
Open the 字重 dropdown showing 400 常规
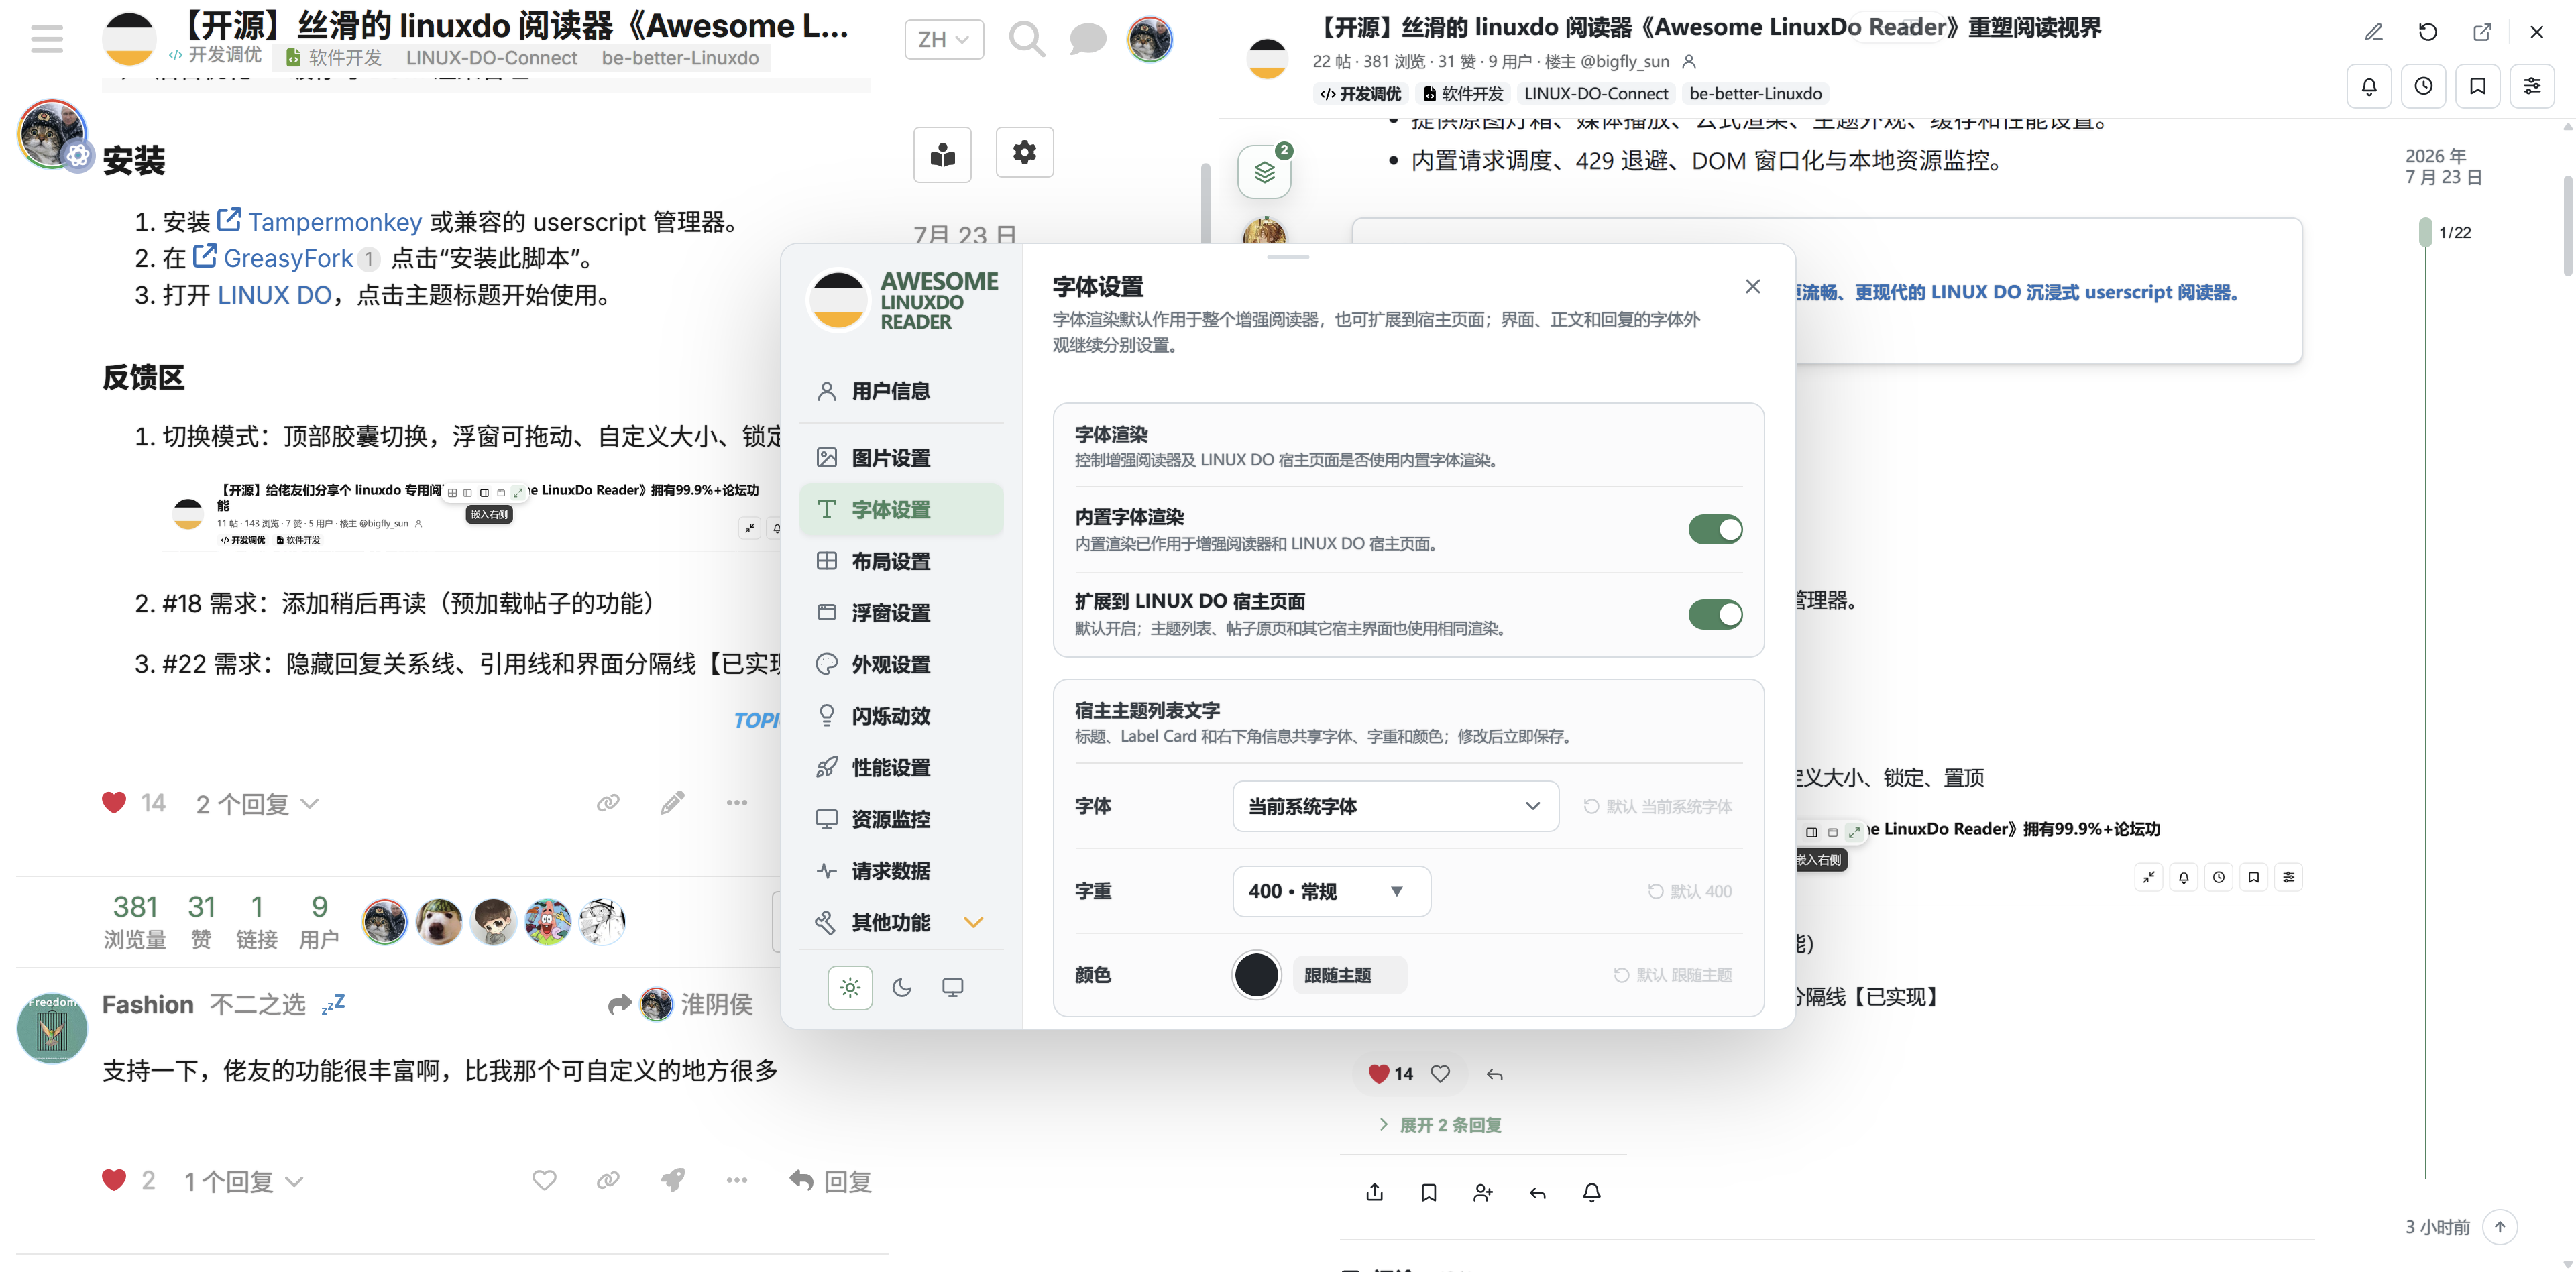pyautogui.click(x=1331, y=891)
